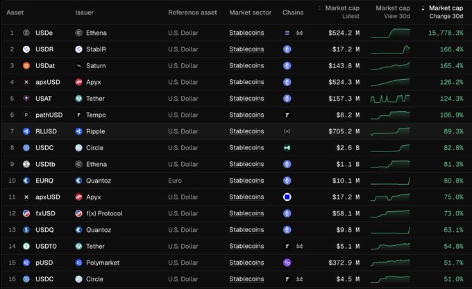Image resolution: width=472 pixels, height=289 pixels.
Task: Click the chain icon in the RLUSD row
Action: [287, 131]
